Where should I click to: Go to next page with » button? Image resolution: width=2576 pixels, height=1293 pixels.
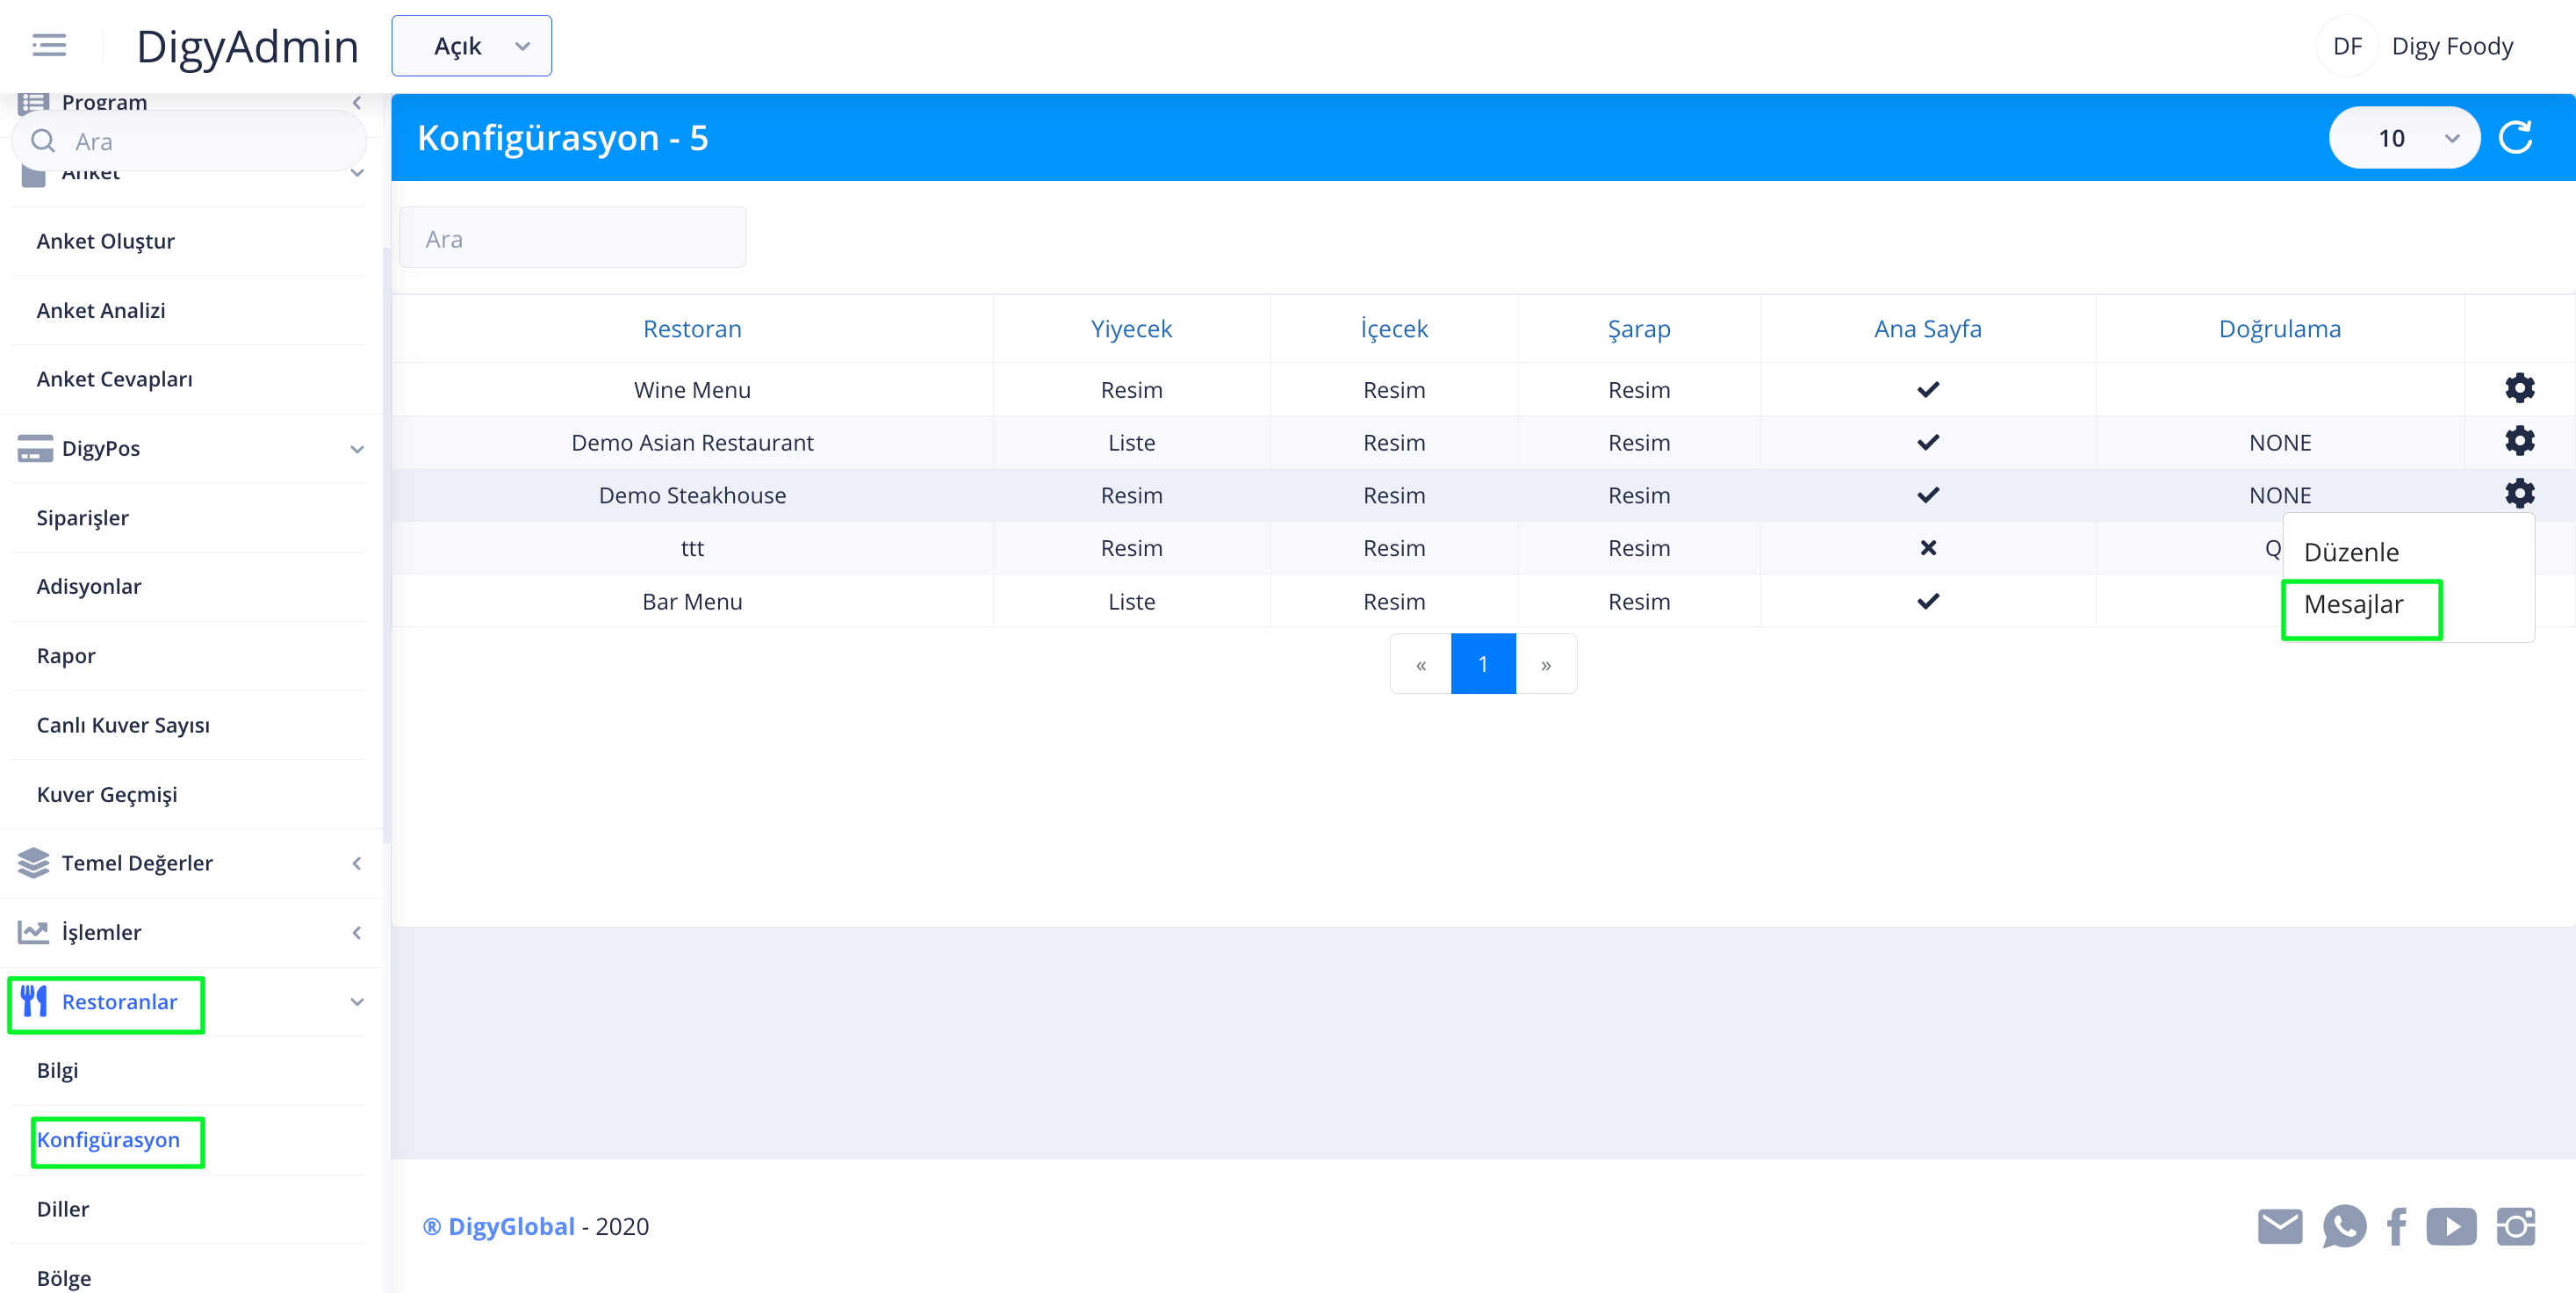[x=1545, y=665]
